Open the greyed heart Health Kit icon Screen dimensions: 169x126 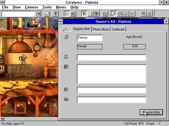(120, 14)
